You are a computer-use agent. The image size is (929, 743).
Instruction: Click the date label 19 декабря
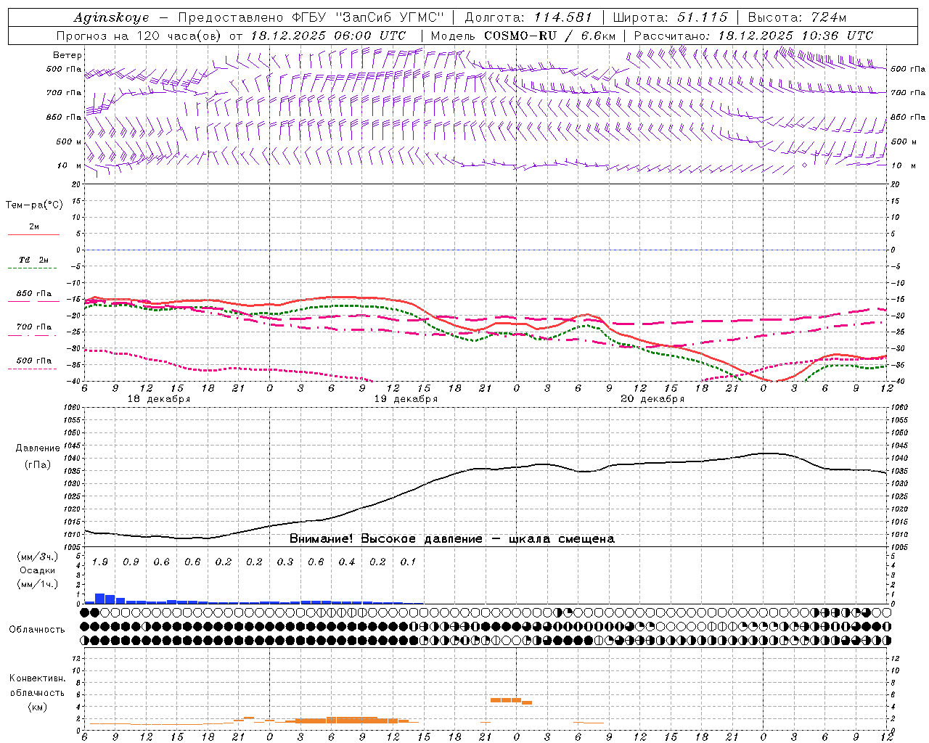[406, 399]
